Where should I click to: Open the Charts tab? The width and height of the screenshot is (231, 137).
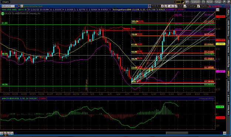(6, 2)
